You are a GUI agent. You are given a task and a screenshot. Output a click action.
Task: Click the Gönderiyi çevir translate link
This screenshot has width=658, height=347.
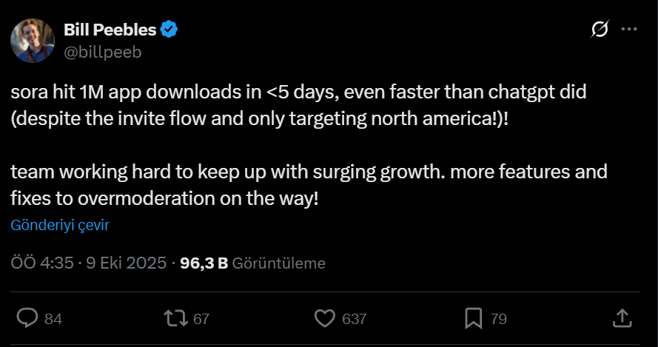60,226
